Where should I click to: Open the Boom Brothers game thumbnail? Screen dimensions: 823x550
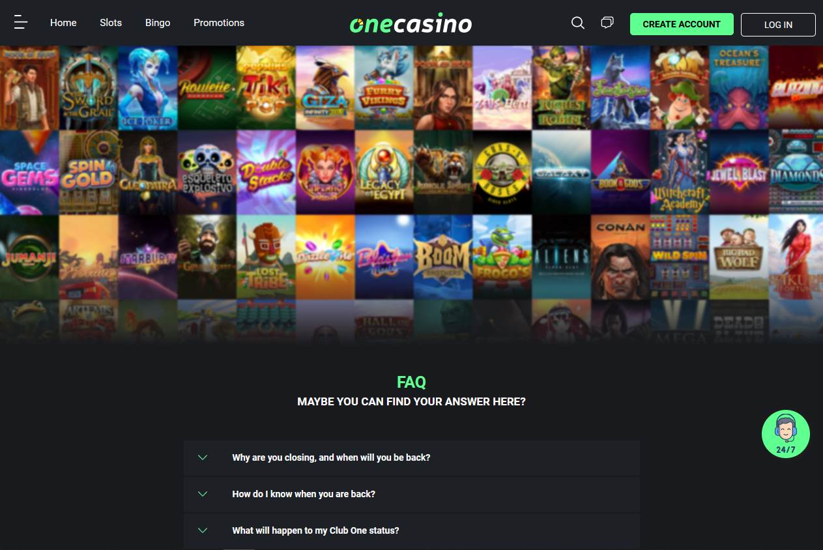[x=443, y=257]
